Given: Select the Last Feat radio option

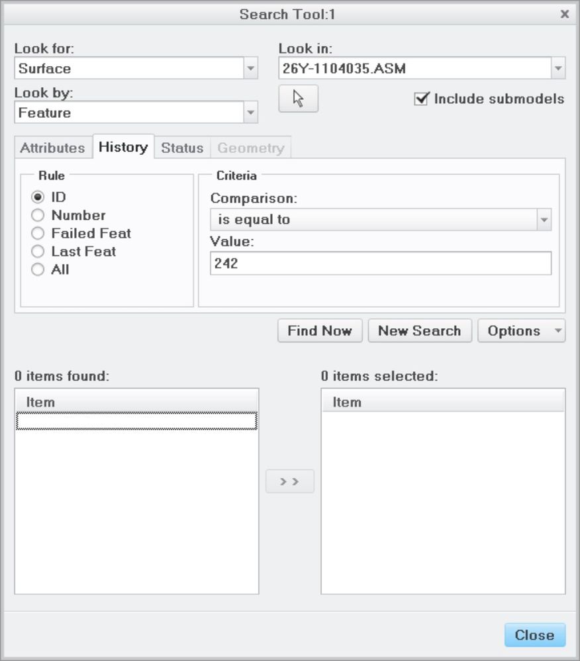Looking at the screenshot, I should (38, 251).
